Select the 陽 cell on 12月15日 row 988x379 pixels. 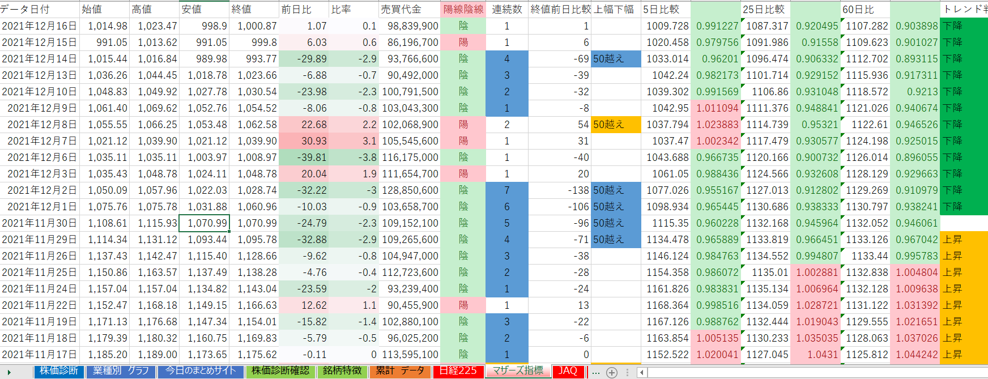click(463, 42)
